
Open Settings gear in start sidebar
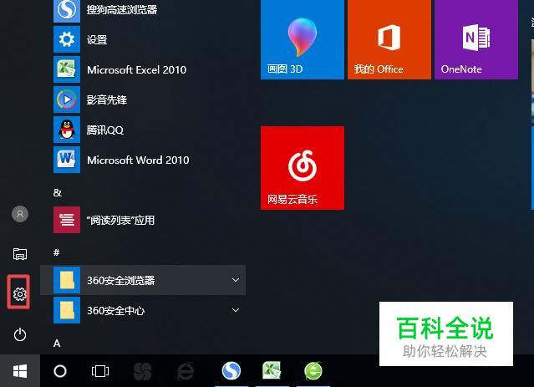19,293
